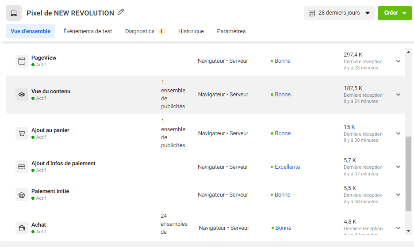Click the shopping bag icon for Achat
414x247 pixels.
[22, 228]
